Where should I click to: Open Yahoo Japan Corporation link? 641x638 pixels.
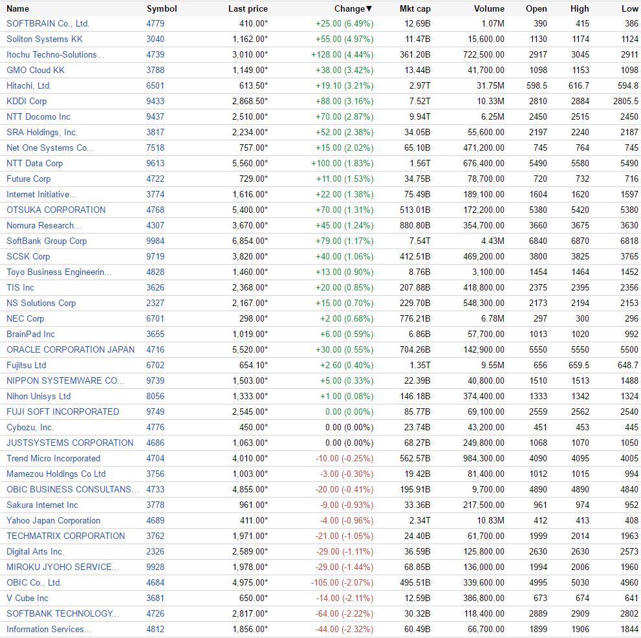[53, 521]
